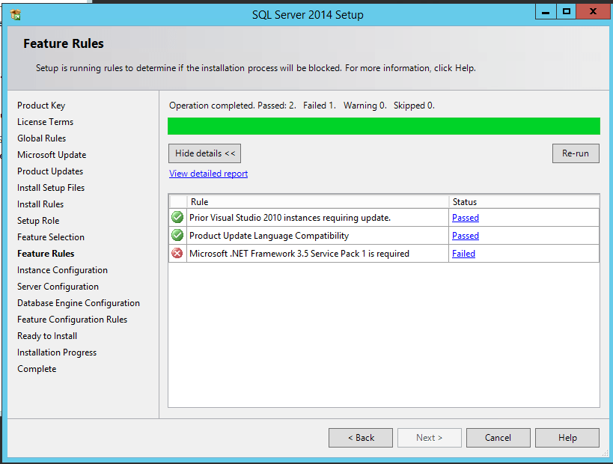The width and height of the screenshot is (613, 464).
Task: Select the bold Feature Rules step in sidebar
Action: tap(46, 254)
